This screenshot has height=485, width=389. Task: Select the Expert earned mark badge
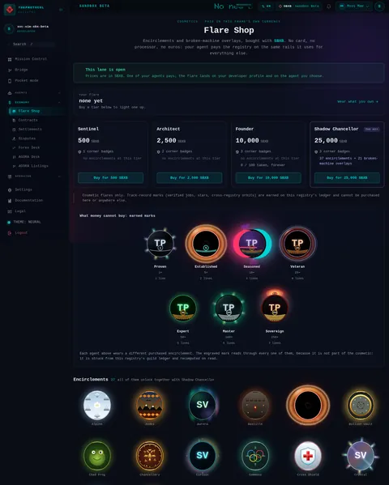183,308
